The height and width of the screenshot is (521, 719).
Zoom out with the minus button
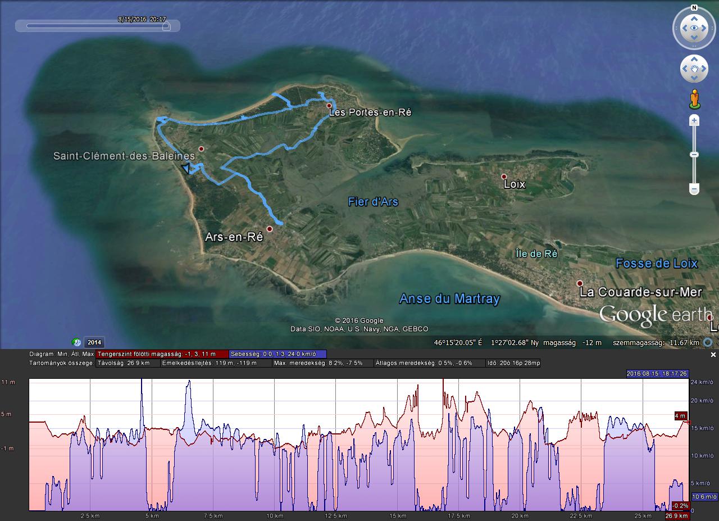[x=694, y=189]
